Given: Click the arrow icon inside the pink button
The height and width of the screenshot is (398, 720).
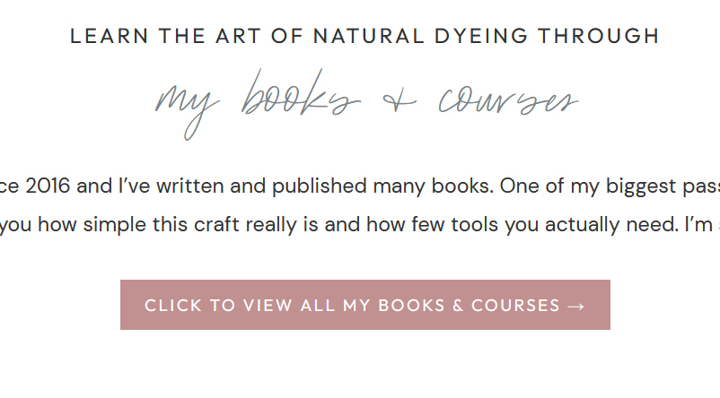Looking at the screenshot, I should click(576, 307).
